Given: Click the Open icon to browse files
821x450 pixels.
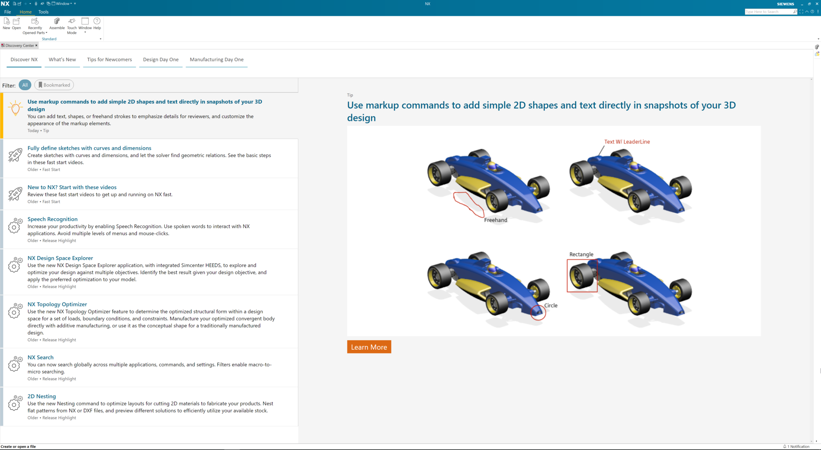Looking at the screenshot, I should click(x=16, y=23).
